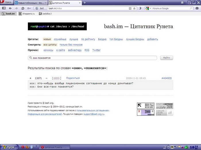Go back with the arrow button
Screen dimensions: 201x150
coord(10,8)
